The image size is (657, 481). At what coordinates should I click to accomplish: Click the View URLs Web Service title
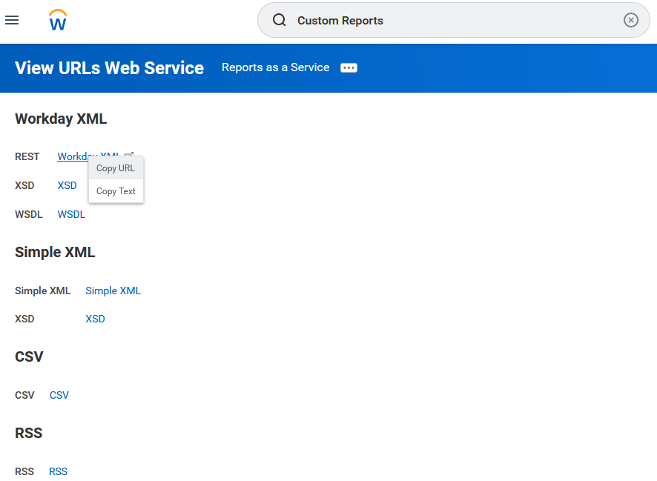pyautogui.click(x=109, y=67)
